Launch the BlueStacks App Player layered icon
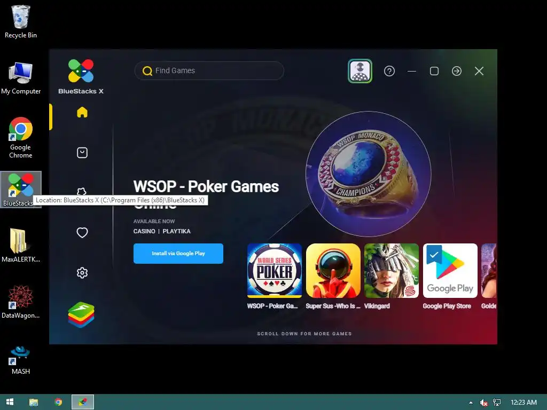Image resolution: width=547 pixels, height=410 pixels. 81,315
